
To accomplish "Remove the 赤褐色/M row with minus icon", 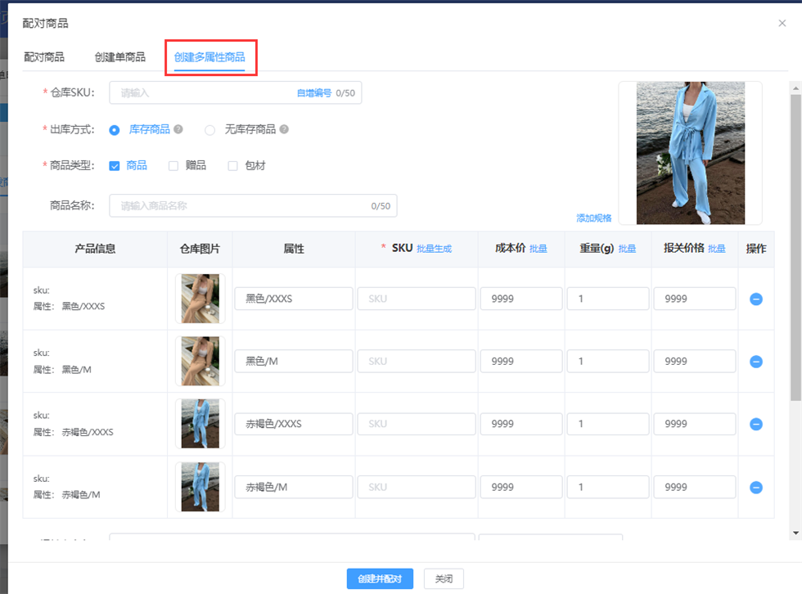I will click(756, 488).
